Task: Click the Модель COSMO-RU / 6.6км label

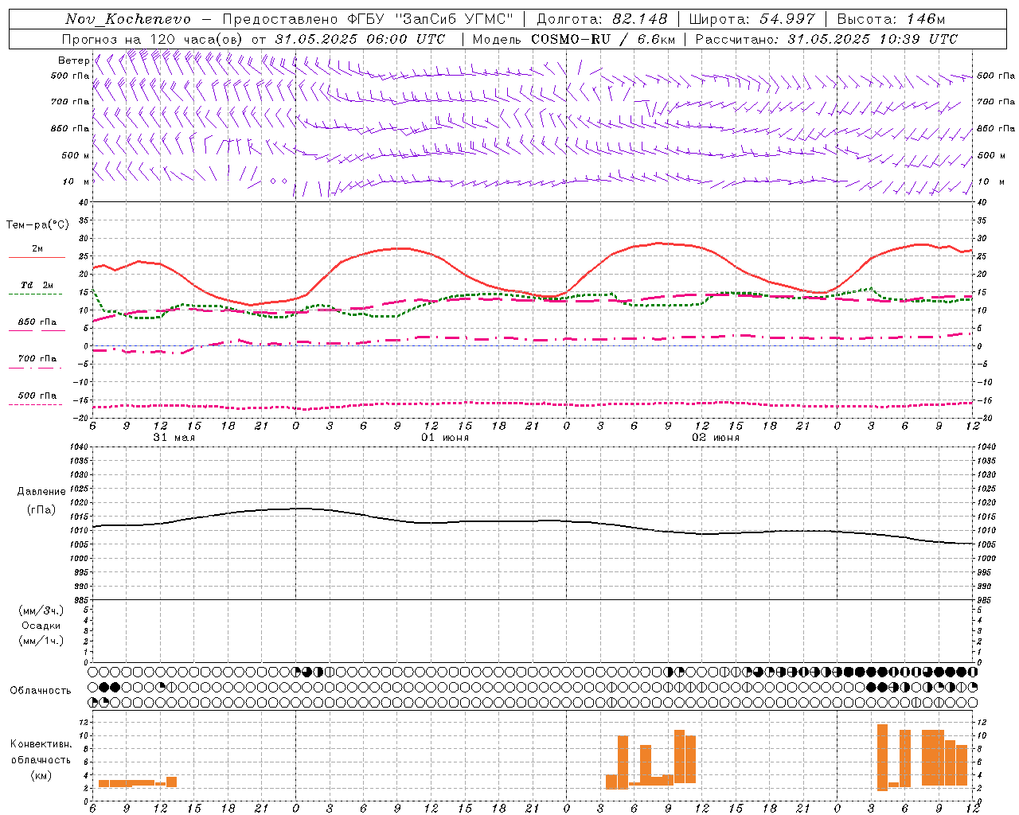Action: [574, 39]
